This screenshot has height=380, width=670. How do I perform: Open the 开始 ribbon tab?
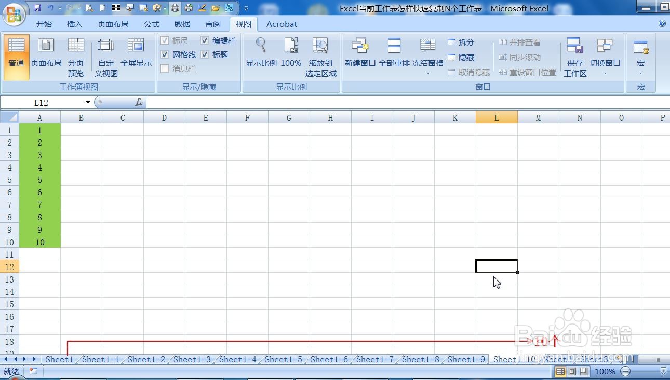pyautogui.click(x=44, y=24)
